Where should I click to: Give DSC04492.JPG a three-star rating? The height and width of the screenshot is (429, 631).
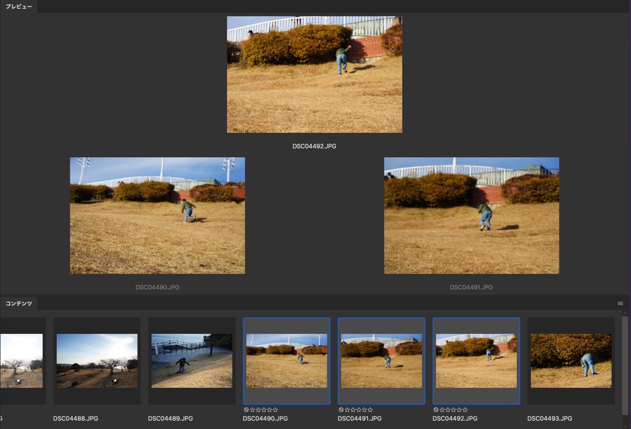point(453,410)
